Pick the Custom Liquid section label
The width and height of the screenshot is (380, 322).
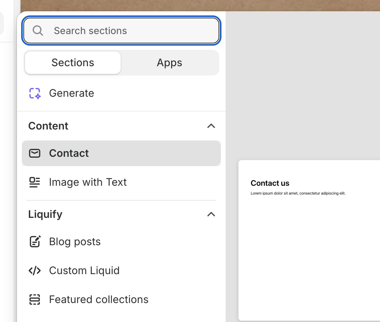pos(84,271)
